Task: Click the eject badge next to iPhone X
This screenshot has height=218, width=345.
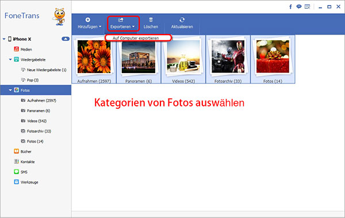Action: click(x=66, y=39)
